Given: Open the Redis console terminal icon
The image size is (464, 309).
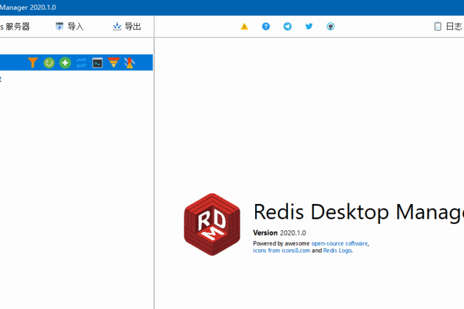Looking at the screenshot, I should [x=97, y=62].
